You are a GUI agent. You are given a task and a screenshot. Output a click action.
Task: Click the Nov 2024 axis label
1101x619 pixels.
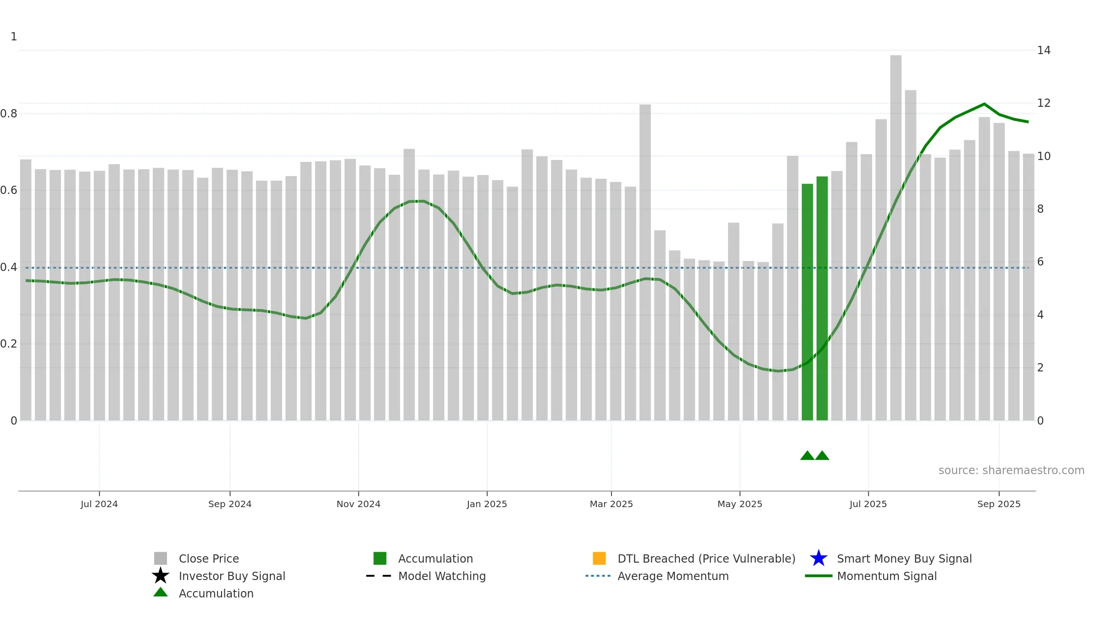tap(358, 504)
